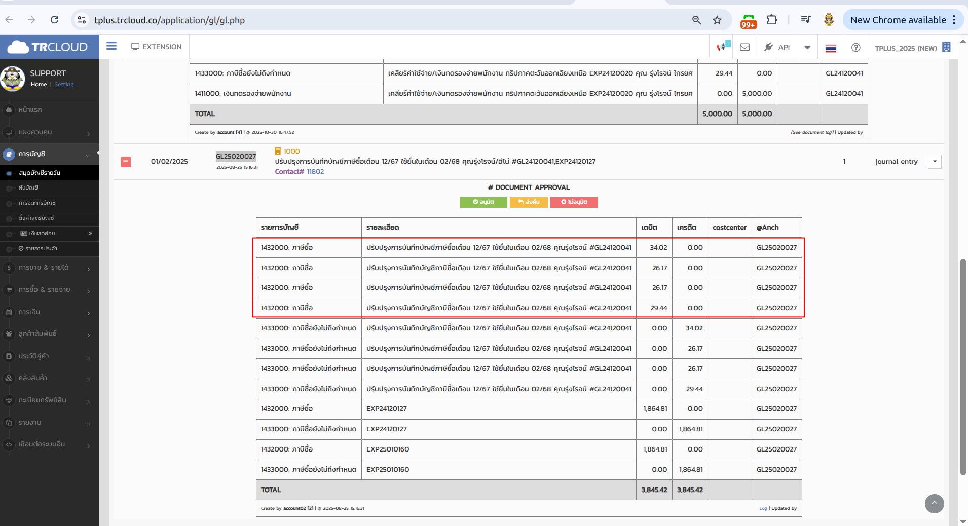Bookmark this page with star icon
968x526 pixels.
click(717, 20)
